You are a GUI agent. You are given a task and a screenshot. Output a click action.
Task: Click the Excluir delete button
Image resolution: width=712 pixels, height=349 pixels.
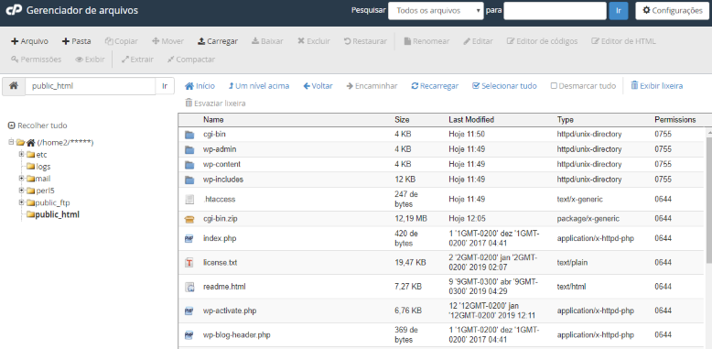[314, 41]
